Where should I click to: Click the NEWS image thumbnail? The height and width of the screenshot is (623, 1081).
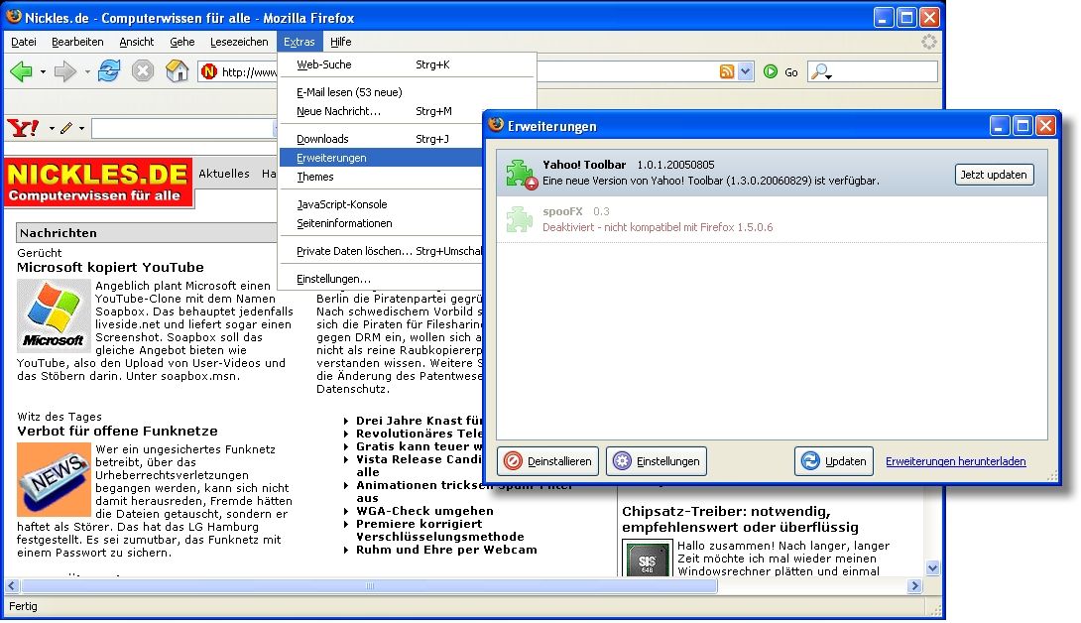click(x=54, y=479)
